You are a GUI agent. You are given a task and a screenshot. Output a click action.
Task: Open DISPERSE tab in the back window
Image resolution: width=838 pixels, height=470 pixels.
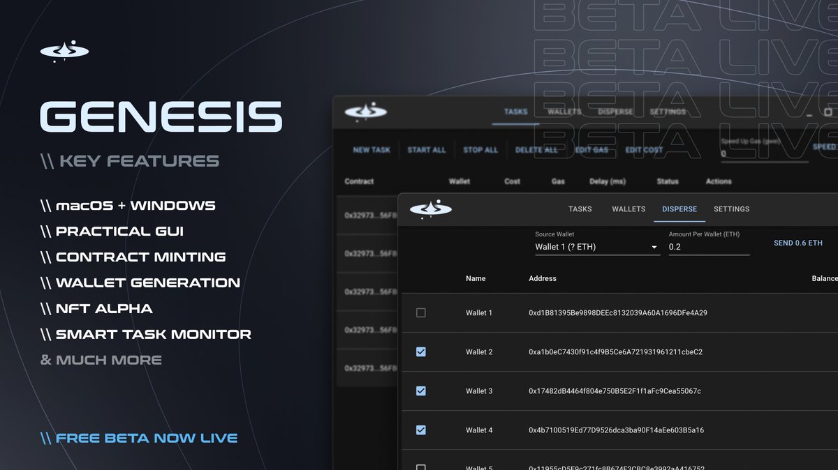(616, 112)
